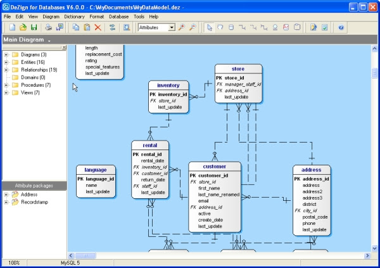This screenshot has height=268, width=380.
Task: Click the red Delete X icon
Action: click(98, 27)
